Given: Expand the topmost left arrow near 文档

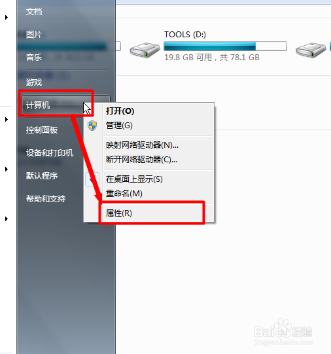Looking at the screenshot, I should pos(7,18).
